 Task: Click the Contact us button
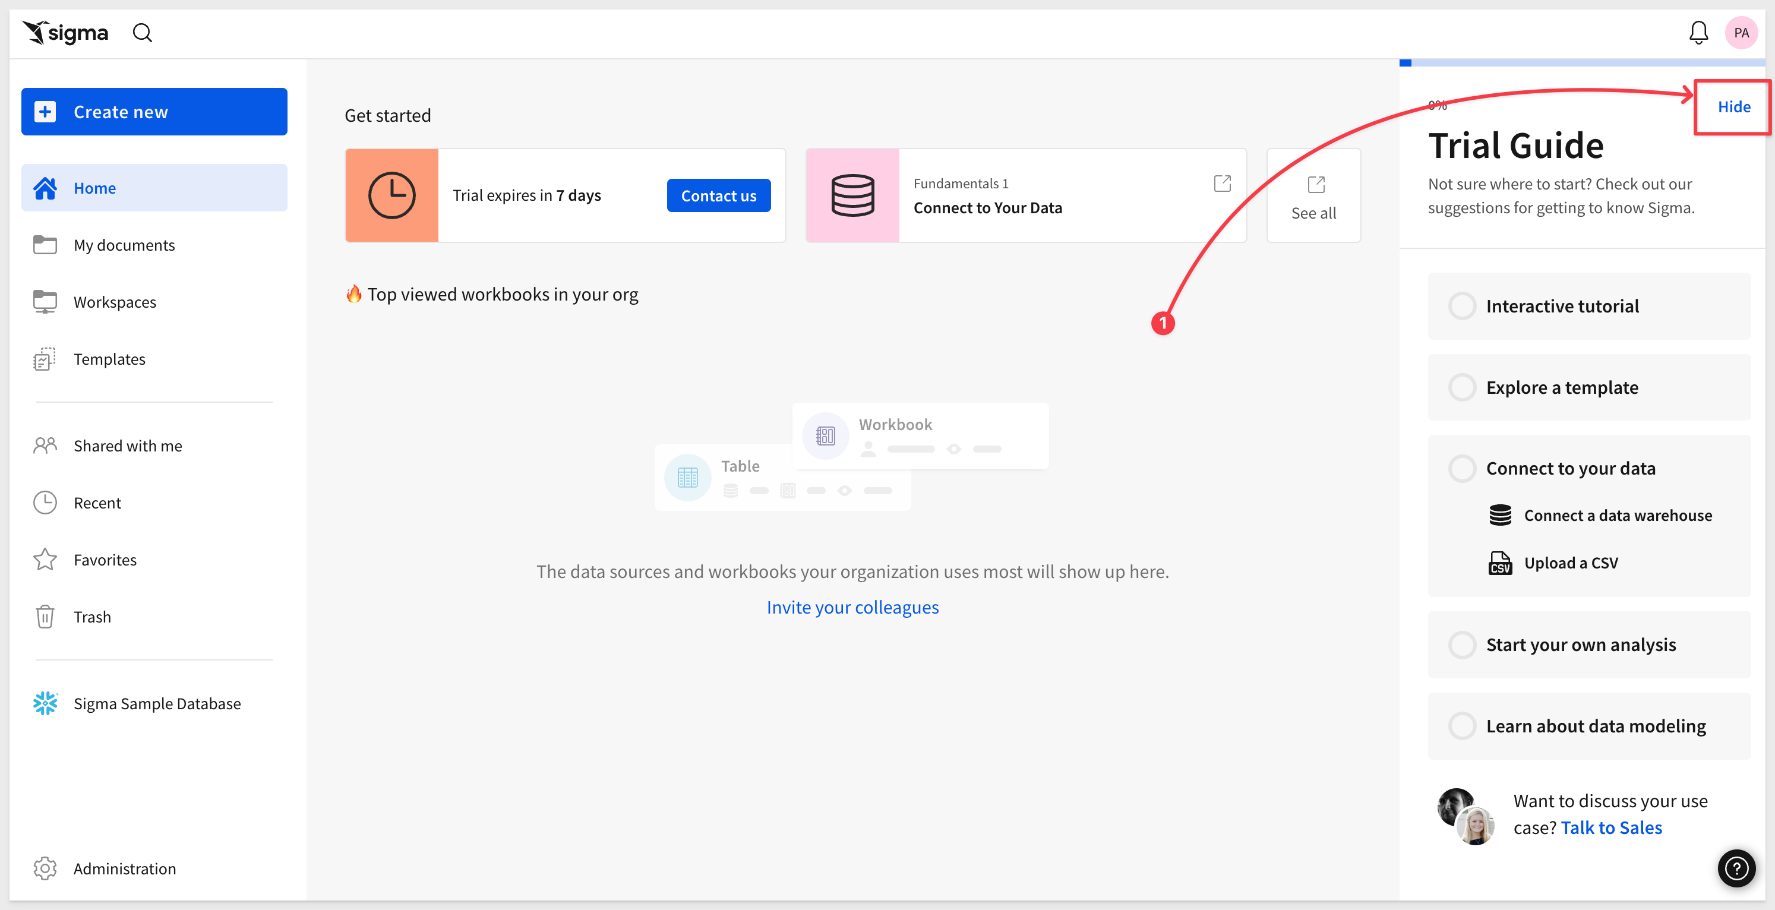tap(719, 195)
